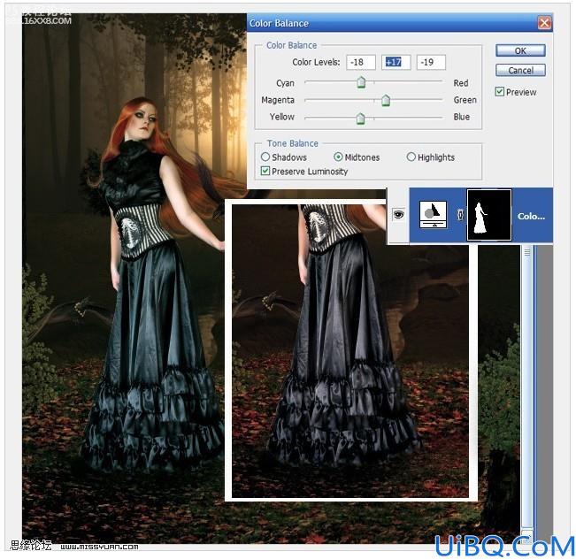Click the Cyan-Red slider handle
This screenshot has height=559, width=576.
point(362,82)
